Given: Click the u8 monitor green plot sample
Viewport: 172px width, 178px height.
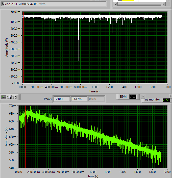Looking at the screenshot, I should [166, 100].
